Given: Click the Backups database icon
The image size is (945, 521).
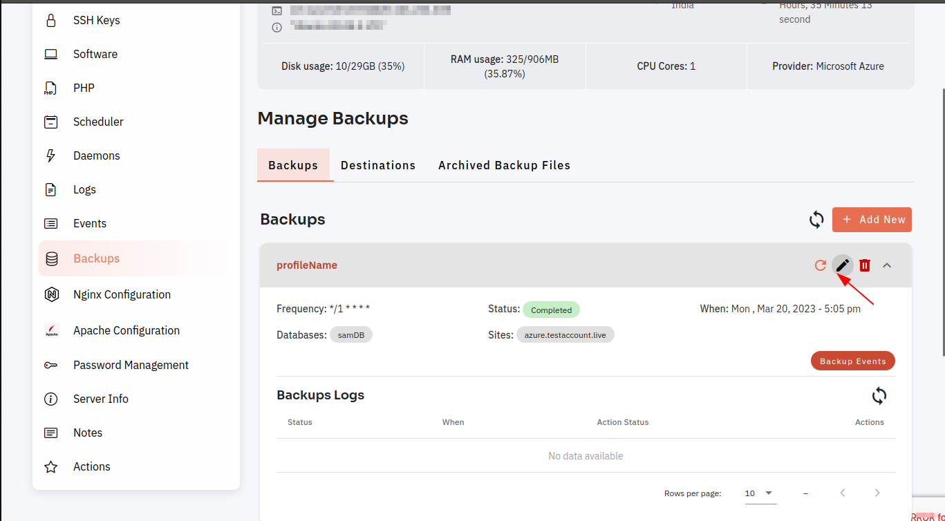Looking at the screenshot, I should pos(51,258).
